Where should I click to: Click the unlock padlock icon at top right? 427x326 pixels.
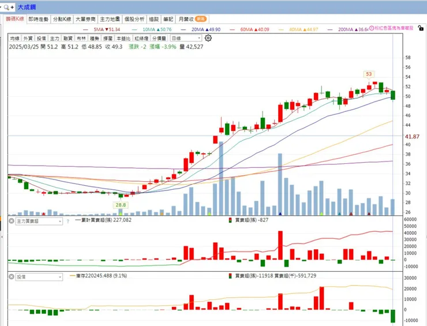pos(421,28)
